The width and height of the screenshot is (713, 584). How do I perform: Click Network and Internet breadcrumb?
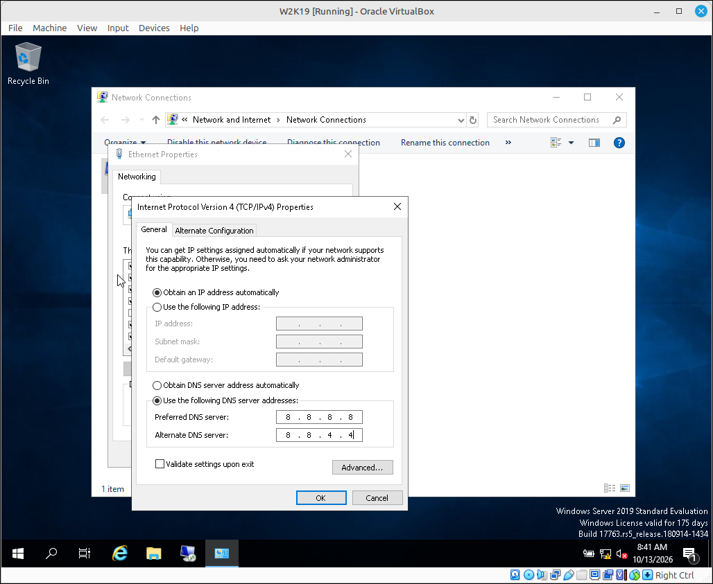[232, 120]
